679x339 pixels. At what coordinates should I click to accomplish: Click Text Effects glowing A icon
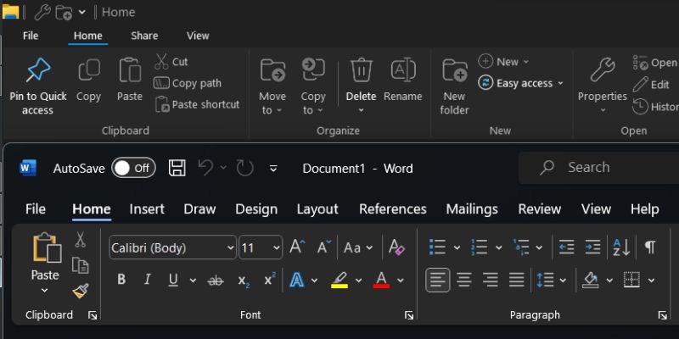[x=296, y=281]
